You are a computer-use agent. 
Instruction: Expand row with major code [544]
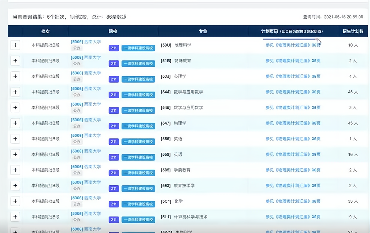coord(15,92)
